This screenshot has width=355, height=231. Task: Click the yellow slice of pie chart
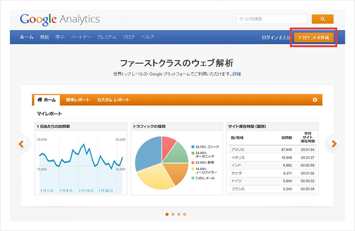pyautogui.click(x=155, y=177)
